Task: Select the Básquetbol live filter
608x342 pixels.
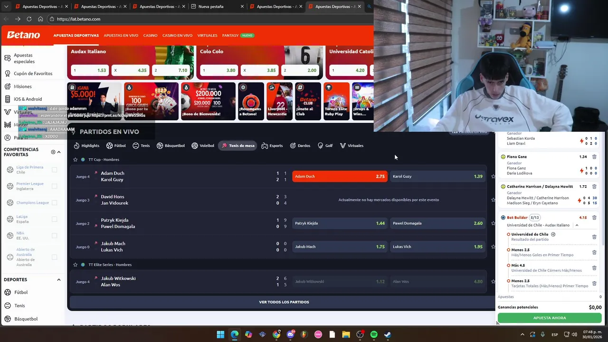Action: pos(171,145)
